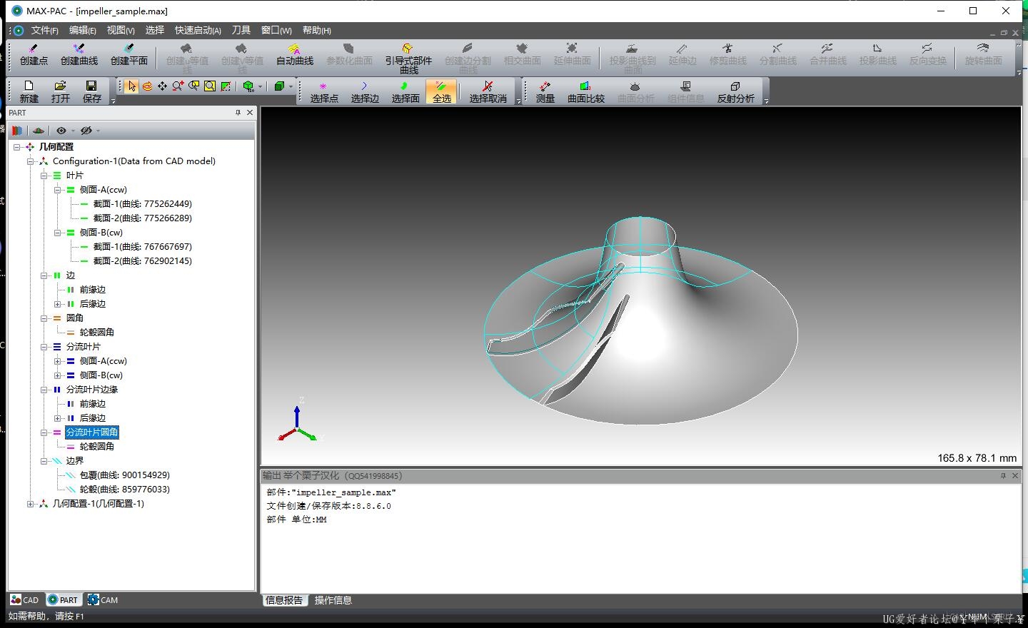
Task: Click the 保存 (save) icon
Action: click(92, 91)
